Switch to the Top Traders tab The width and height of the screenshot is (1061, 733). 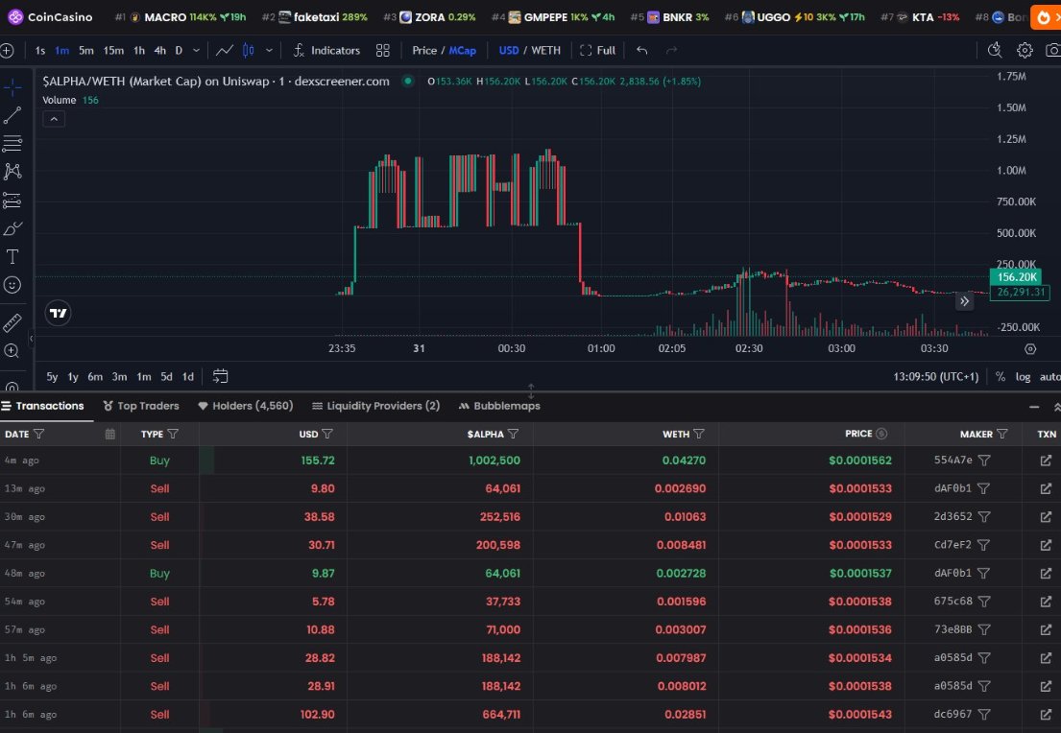[141, 406]
